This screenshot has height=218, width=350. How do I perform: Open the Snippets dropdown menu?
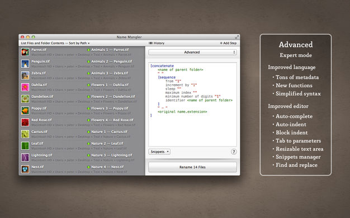coord(159,152)
